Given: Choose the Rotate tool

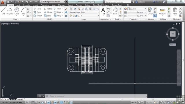Looking at the screenshot, I should (48, 9).
